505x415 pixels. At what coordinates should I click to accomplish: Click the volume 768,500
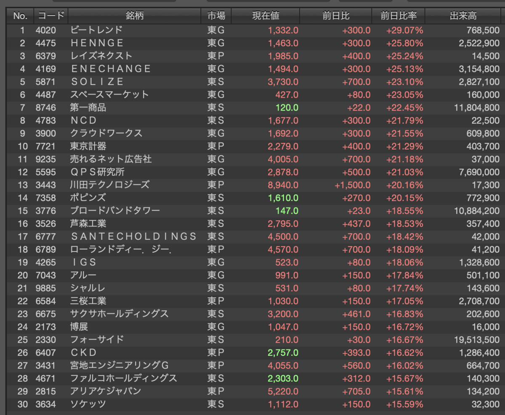484,30
